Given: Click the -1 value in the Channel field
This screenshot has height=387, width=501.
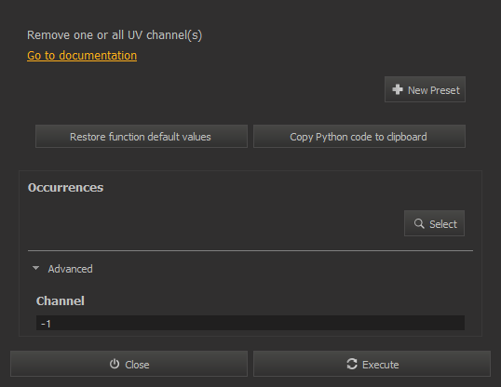Looking at the screenshot, I should [46, 324].
